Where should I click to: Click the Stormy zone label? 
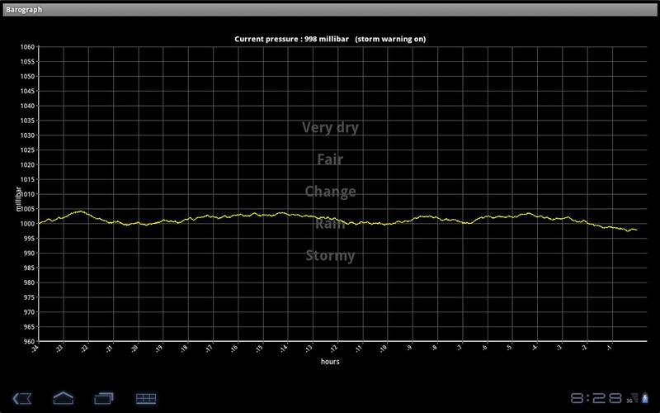[x=330, y=255]
